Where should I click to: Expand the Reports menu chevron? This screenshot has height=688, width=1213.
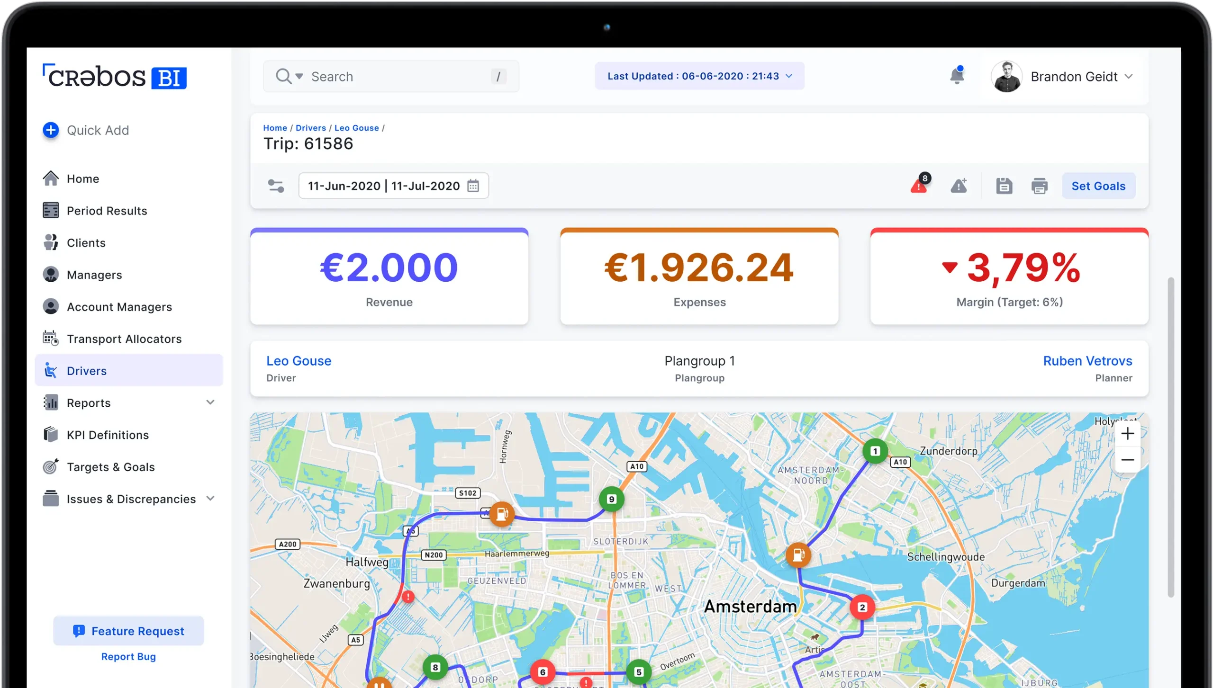pyautogui.click(x=210, y=402)
